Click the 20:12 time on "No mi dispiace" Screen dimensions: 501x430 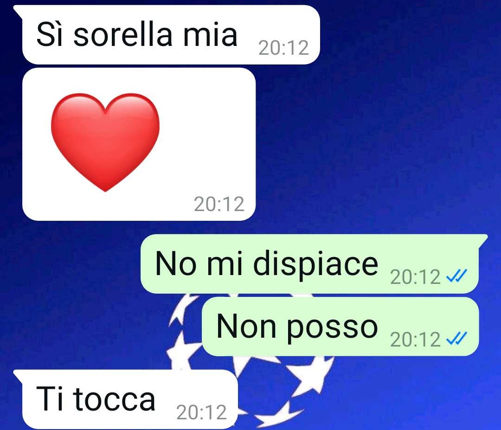(x=415, y=276)
